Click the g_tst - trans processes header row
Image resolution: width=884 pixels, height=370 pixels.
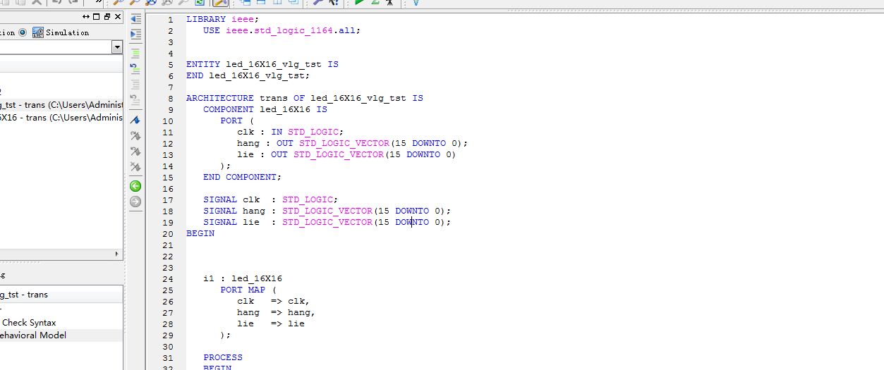pos(61,295)
